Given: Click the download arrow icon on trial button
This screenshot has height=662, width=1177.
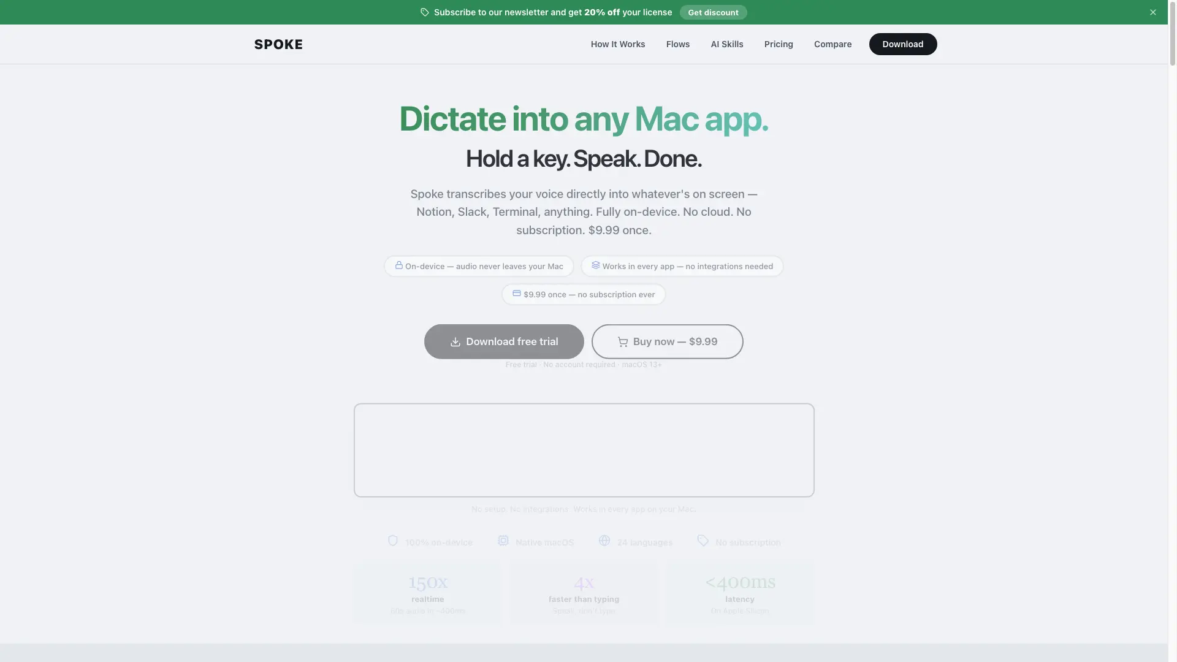Looking at the screenshot, I should [x=455, y=342].
